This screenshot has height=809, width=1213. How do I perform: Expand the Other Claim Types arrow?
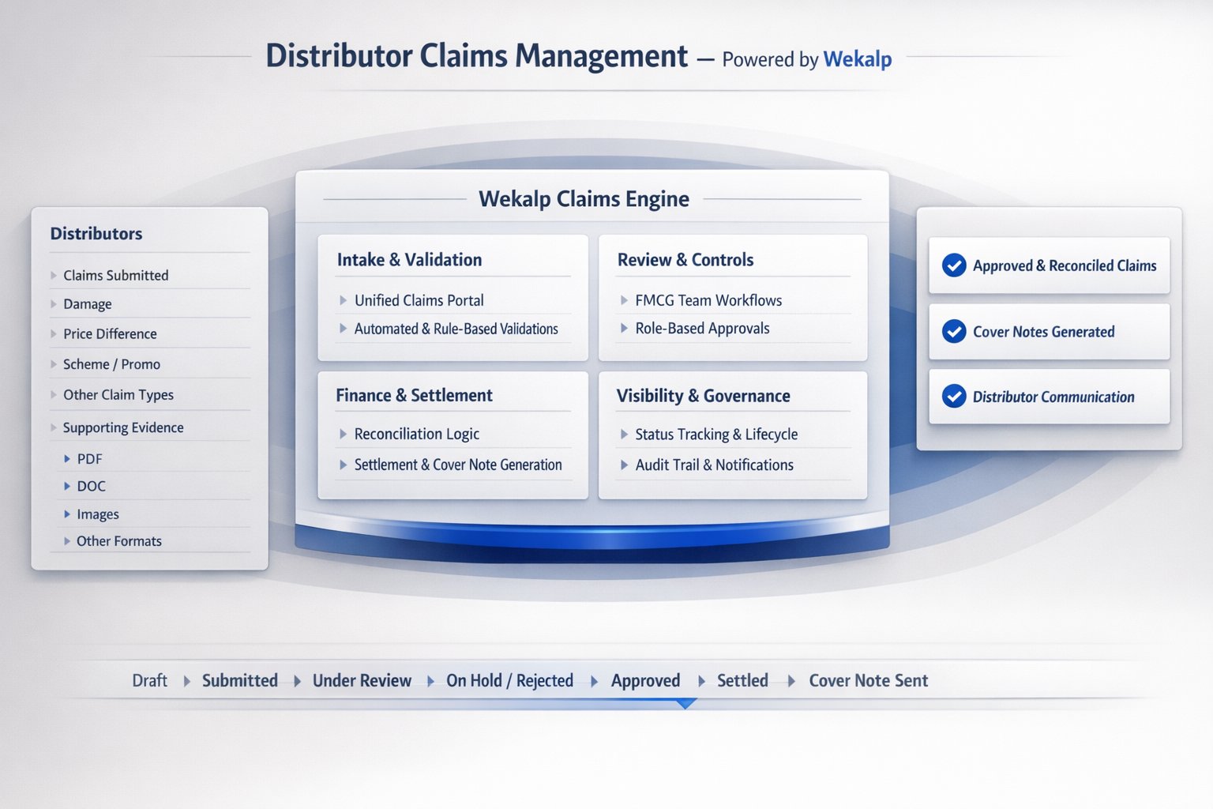click(53, 394)
